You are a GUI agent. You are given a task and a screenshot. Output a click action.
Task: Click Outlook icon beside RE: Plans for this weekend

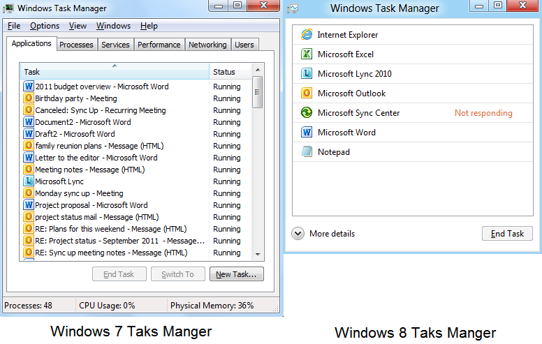click(x=29, y=229)
